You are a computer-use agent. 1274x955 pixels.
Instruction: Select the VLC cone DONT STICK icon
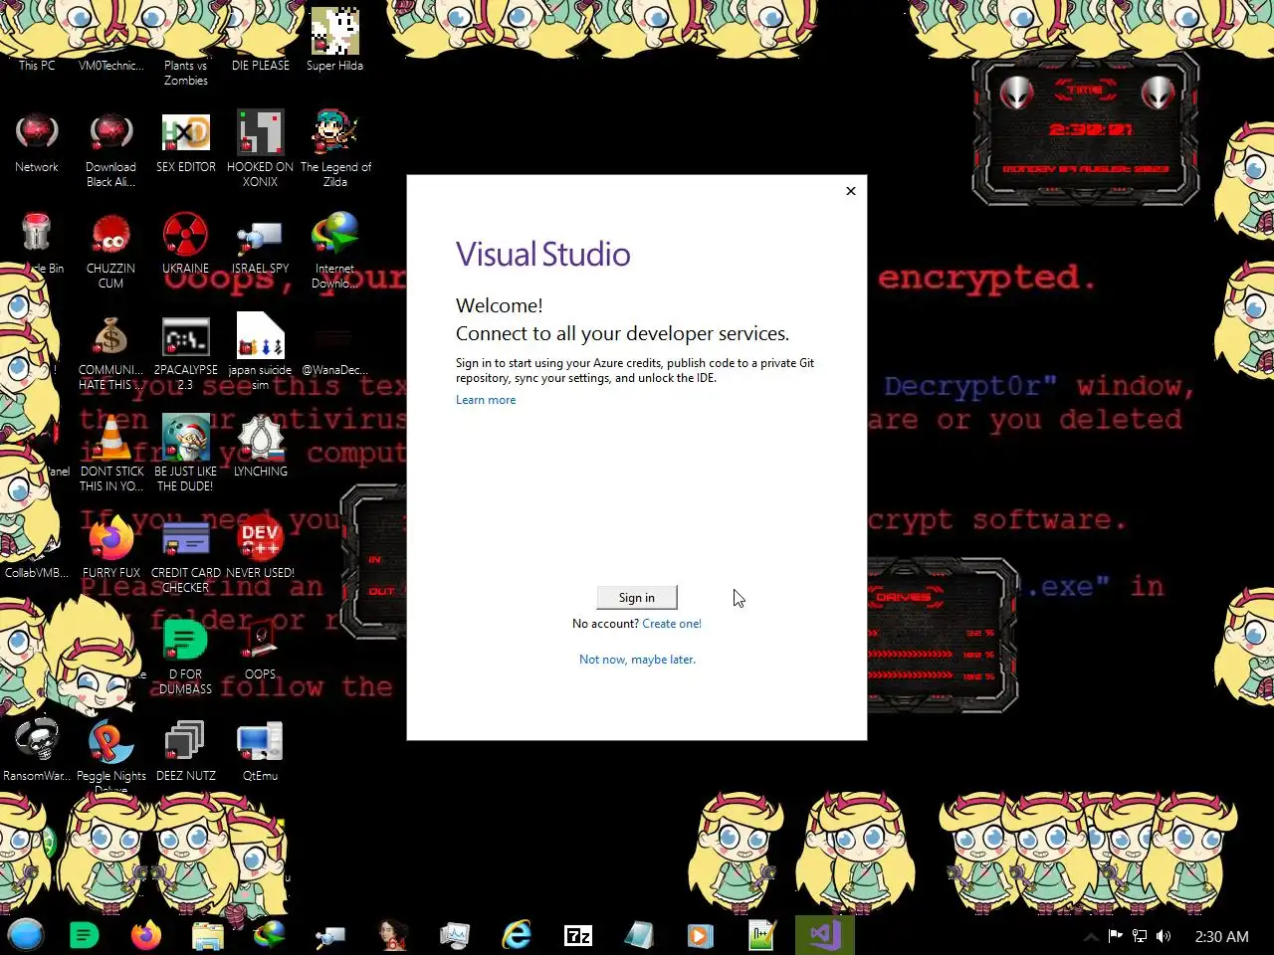tap(111, 454)
